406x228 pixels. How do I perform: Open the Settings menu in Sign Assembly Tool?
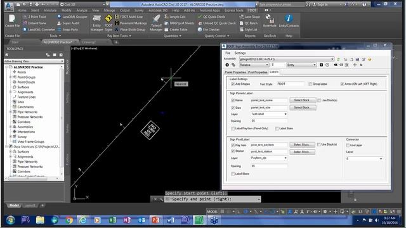tap(240, 53)
